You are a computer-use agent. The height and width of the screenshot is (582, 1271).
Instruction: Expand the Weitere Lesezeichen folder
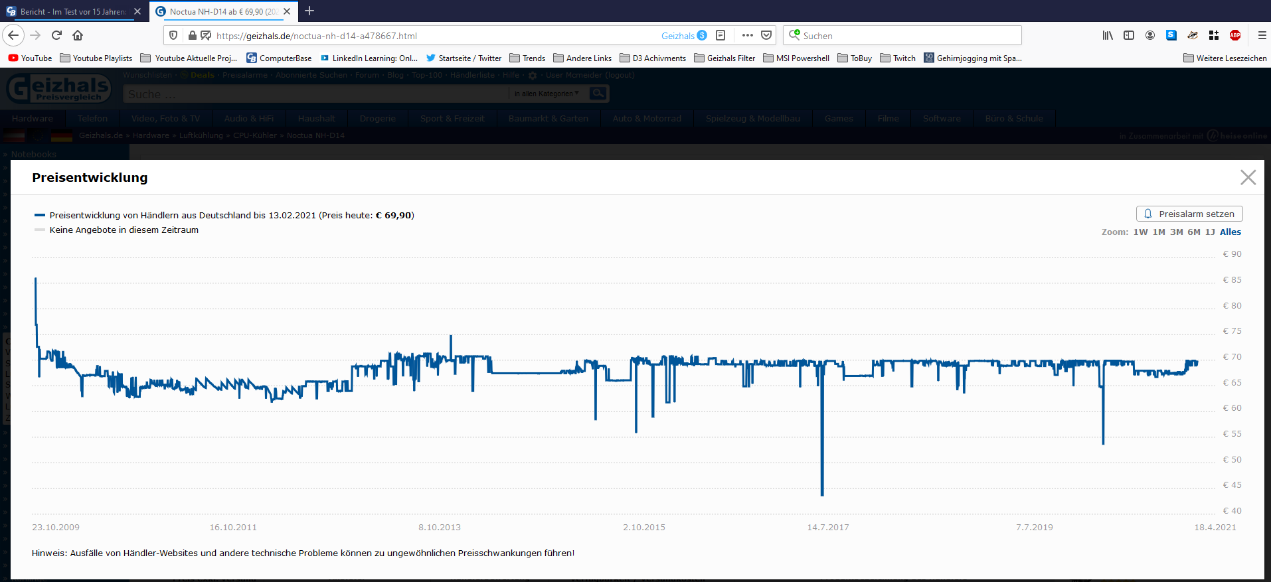pyautogui.click(x=1225, y=58)
